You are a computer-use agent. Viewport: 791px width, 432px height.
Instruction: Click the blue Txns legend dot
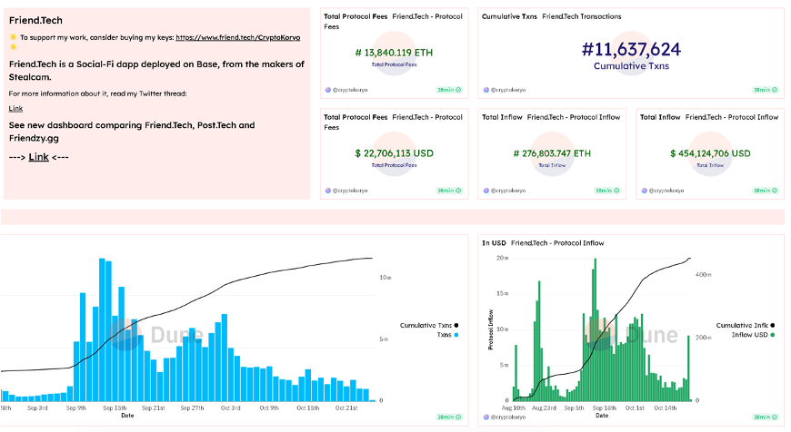tap(456, 335)
